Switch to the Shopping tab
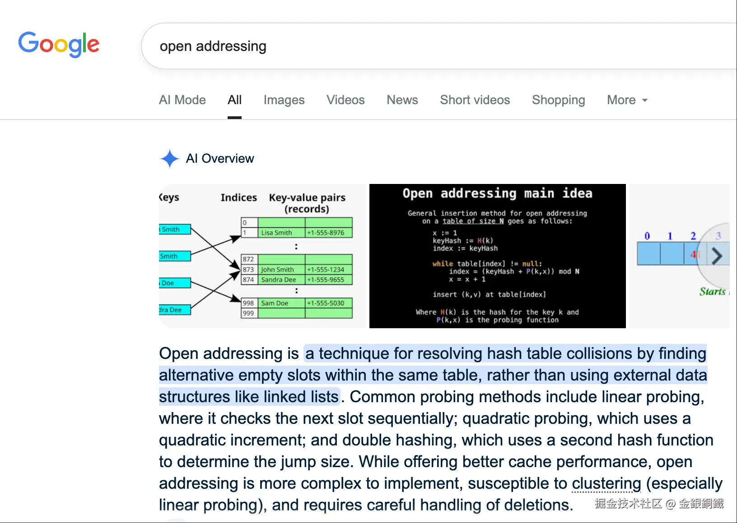 pyautogui.click(x=559, y=100)
